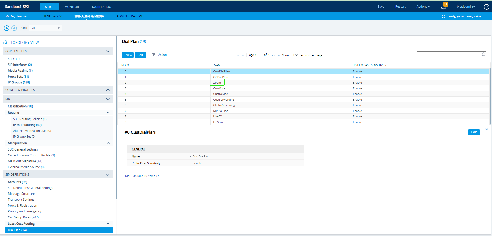Click the global search magnifier icon
This screenshot has height=236, width=492.
pos(443,16)
